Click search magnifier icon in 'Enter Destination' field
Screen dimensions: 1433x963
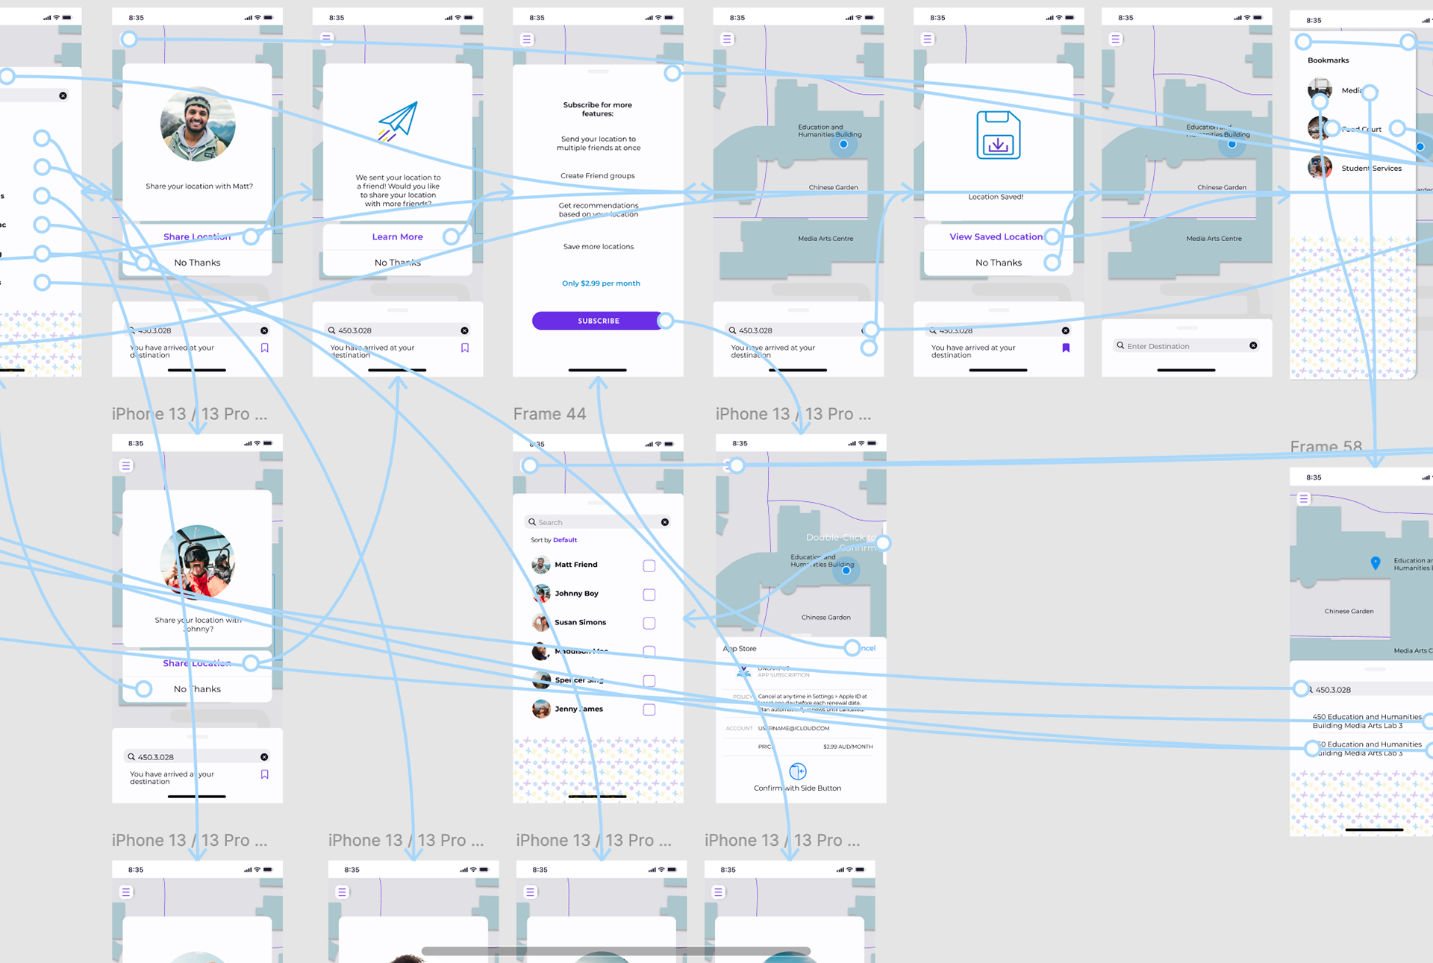click(x=1120, y=345)
